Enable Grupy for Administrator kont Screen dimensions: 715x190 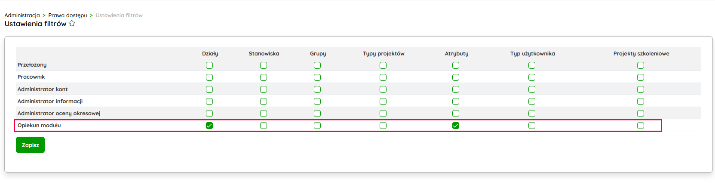point(317,89)
